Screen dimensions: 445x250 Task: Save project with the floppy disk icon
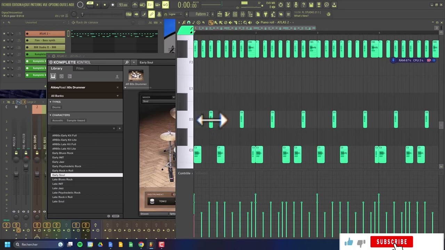pyautogui.click(x=311, y=5)
